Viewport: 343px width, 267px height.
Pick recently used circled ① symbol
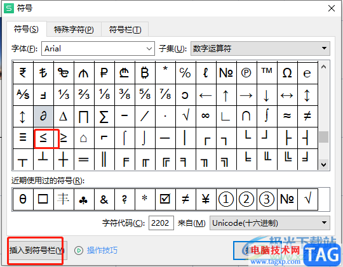click(x=226, y=199)
